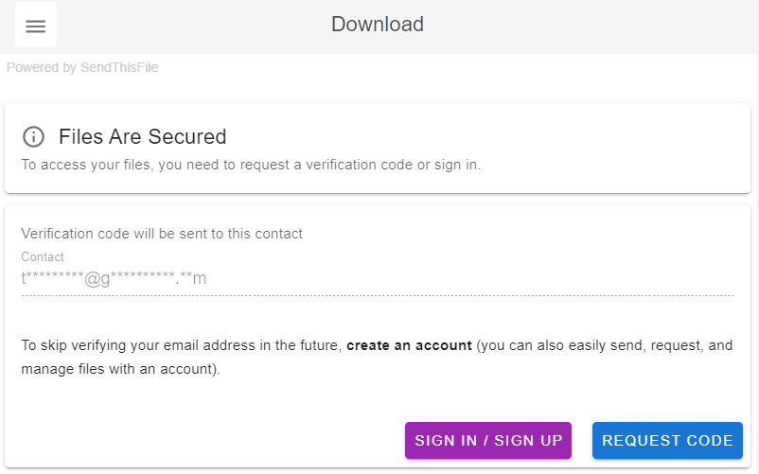The height and width of the screenshot is (474, 759).
Task: Click the Powered by SendThisFile text
Action: 82,68
